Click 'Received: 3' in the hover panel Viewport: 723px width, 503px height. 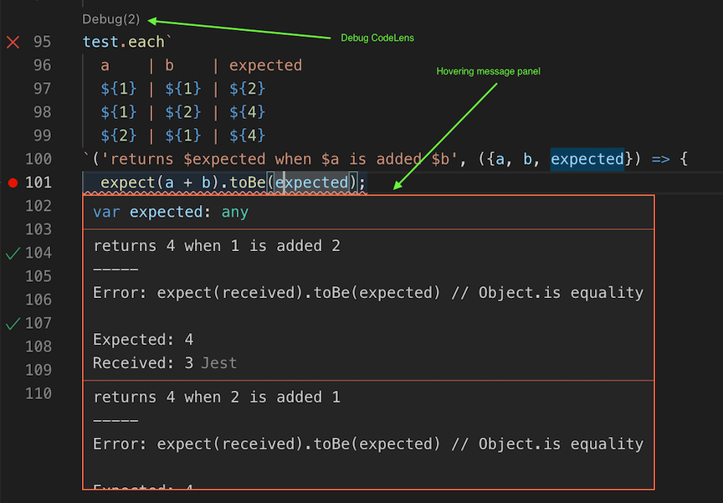143,363
